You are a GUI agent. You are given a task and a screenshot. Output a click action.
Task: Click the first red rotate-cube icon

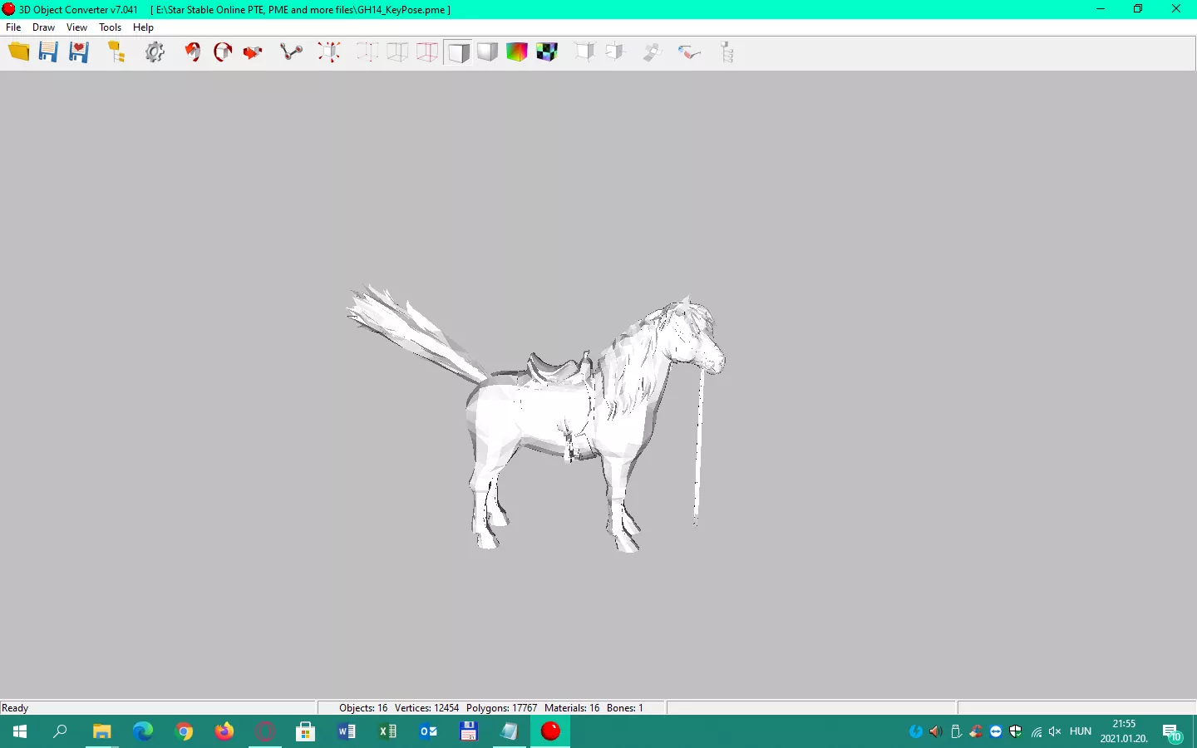[x=193, y=52]
